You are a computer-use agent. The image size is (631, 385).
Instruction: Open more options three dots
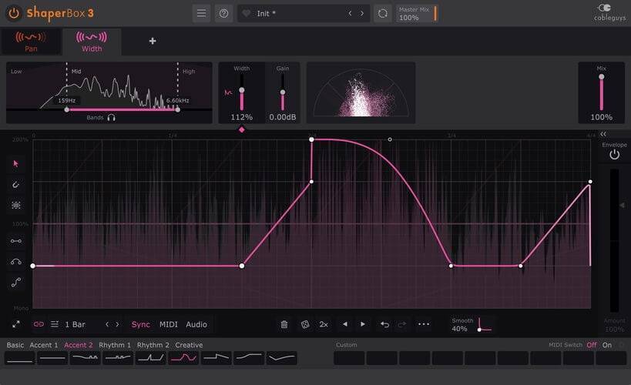(x=424, y=324)
